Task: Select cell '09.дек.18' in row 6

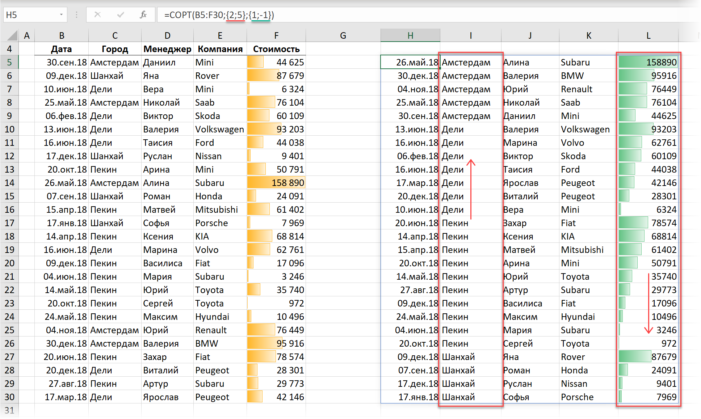Action: [62, 76]
